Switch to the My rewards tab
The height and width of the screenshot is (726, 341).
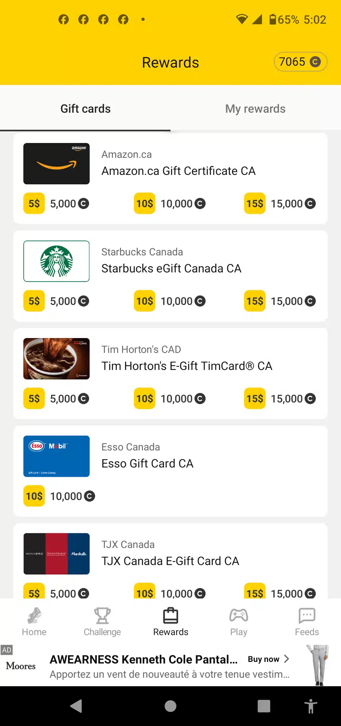point(255,109)
